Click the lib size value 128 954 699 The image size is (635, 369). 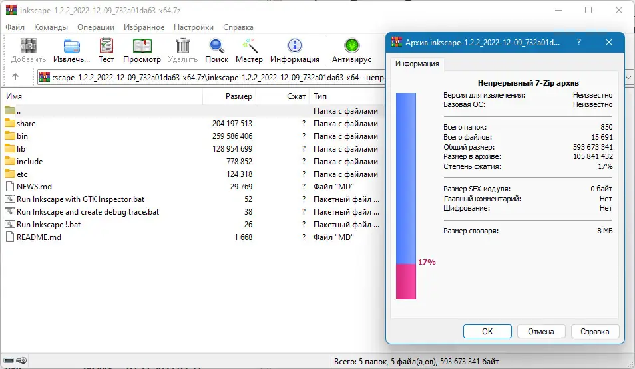(x=232, y=148)
